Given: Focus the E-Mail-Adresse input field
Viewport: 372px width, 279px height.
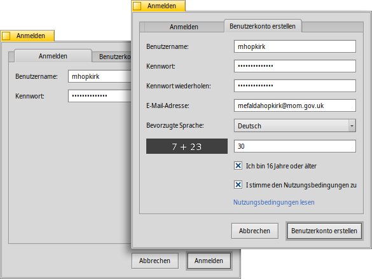Looking at the screenshot, I should [295, 105].
